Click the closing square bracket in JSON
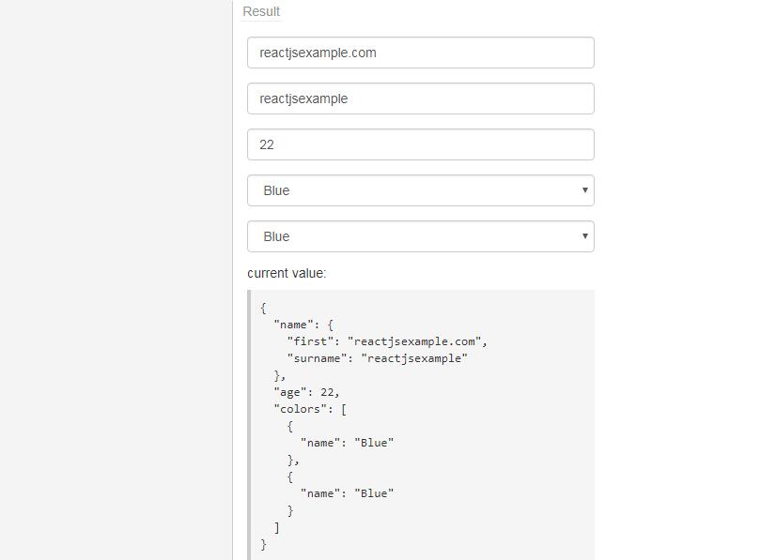Screen dimensions: 776x560 click(x=277, y=527)
